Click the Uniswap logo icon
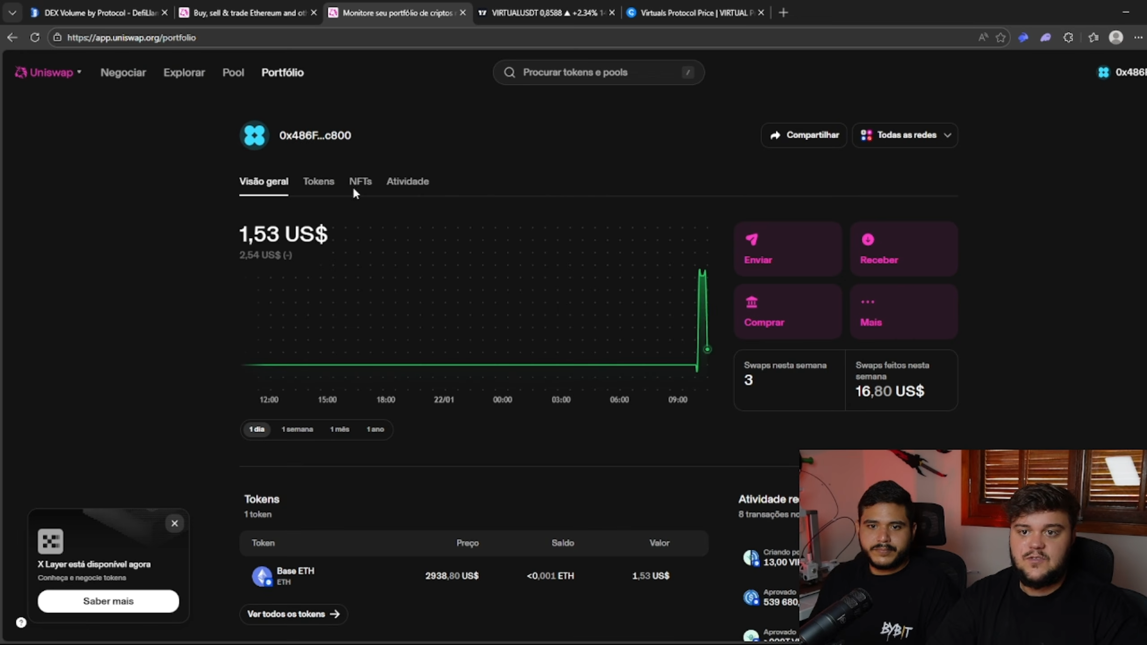This screenshot has height=645, width=1147. point(21,72)
